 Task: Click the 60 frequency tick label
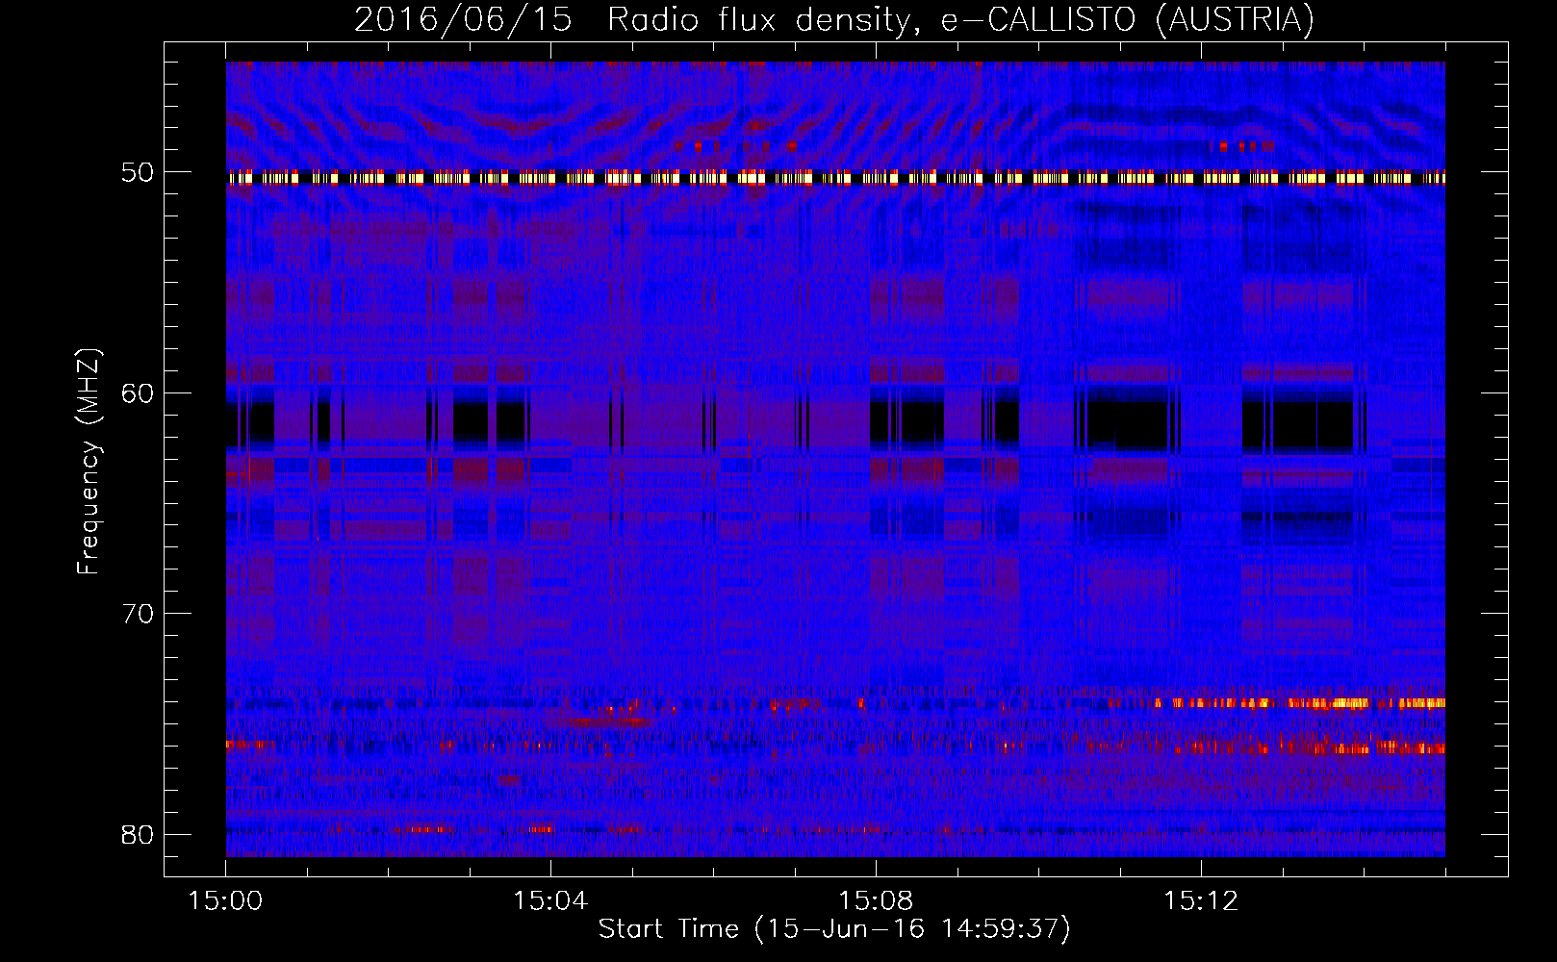[138, 393]
